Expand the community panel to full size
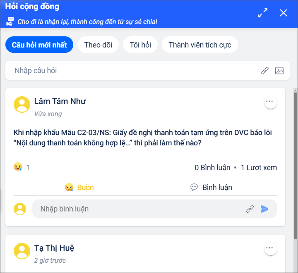298x273 pixels. click(263, 13)
